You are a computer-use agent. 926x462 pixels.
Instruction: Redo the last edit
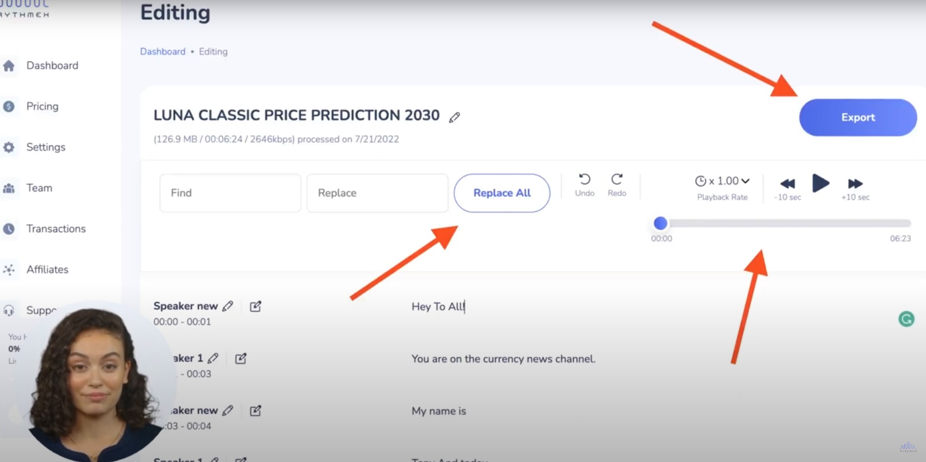coord(617,185)
